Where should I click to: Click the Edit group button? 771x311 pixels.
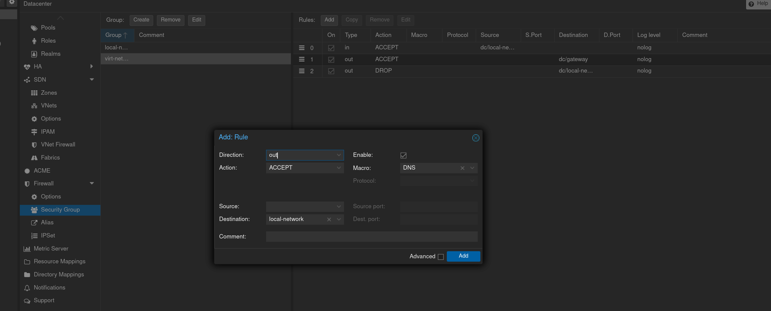[197, 20]
